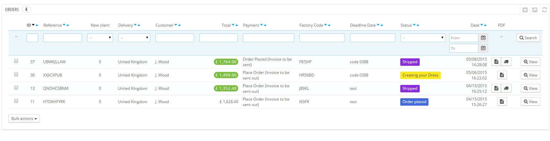
Task: Click the Deadline Date filter field
Action: click(x=373, y=38)
